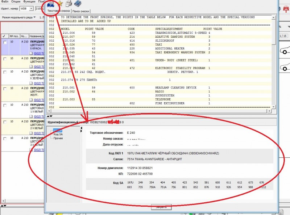Click SA code 249
The image size is (290, 215).
tap(140, 183)
